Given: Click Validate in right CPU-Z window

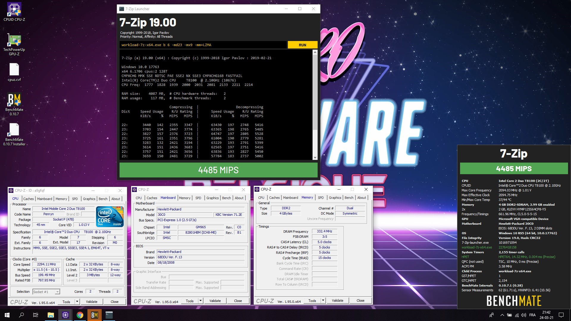Looking at the screenshot, I should [338, 300].
